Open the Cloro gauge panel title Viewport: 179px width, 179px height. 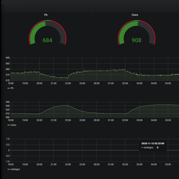click(135, 15)
